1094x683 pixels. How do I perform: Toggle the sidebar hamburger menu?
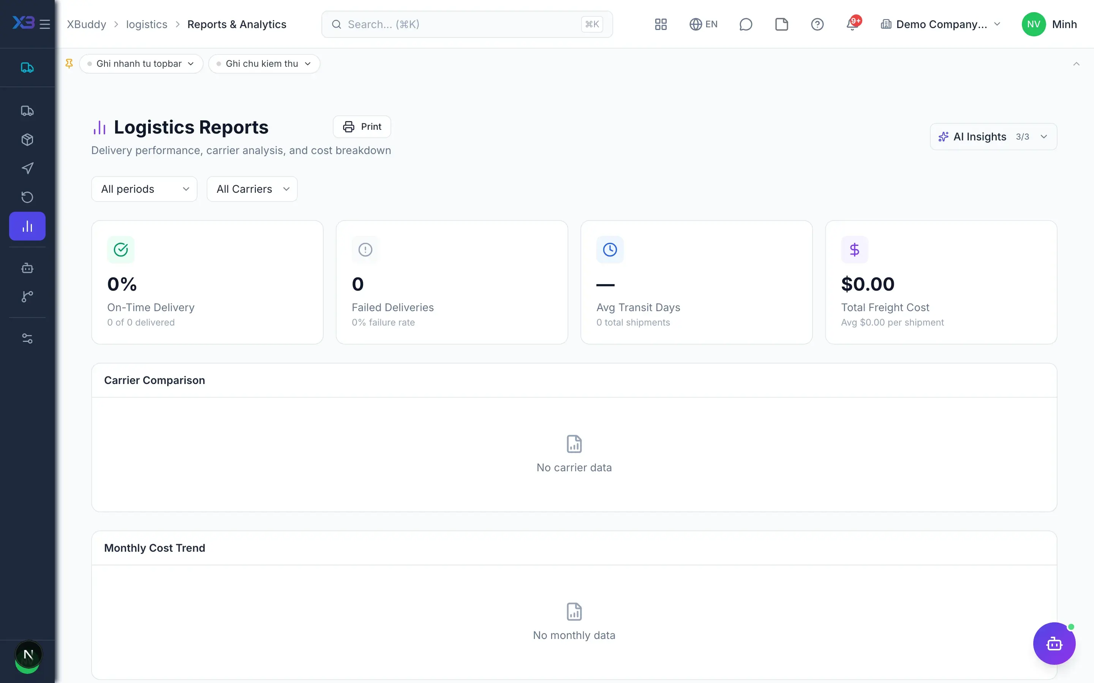coord(45,24)
